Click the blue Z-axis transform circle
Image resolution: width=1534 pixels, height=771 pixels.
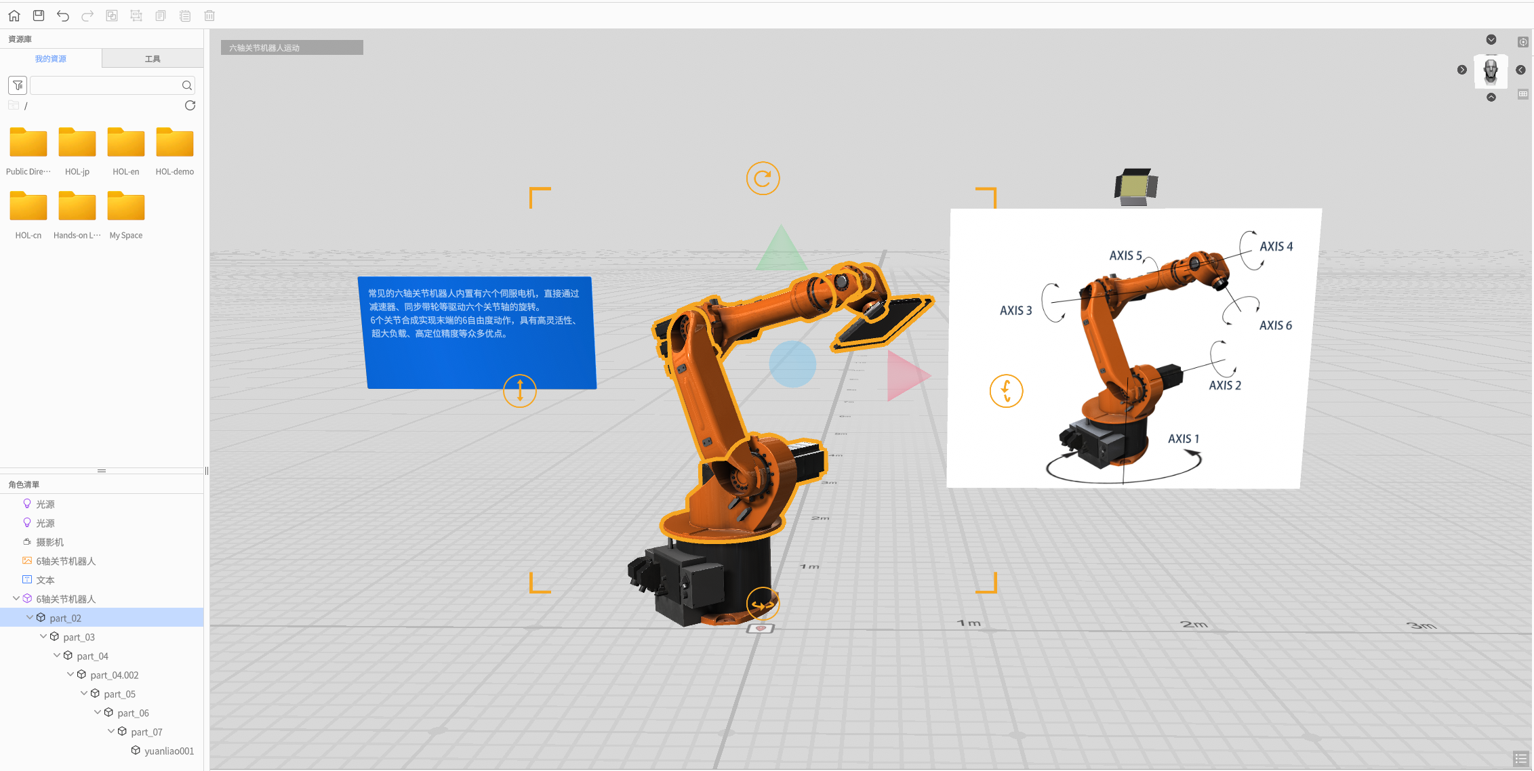click(x=792, y=364)
